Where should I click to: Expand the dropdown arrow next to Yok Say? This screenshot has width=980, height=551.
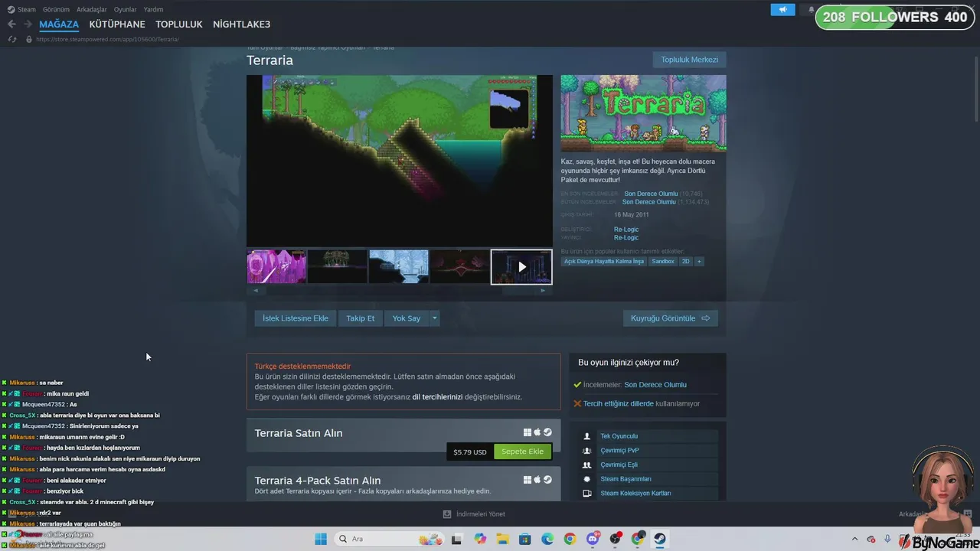coord(434,318)
